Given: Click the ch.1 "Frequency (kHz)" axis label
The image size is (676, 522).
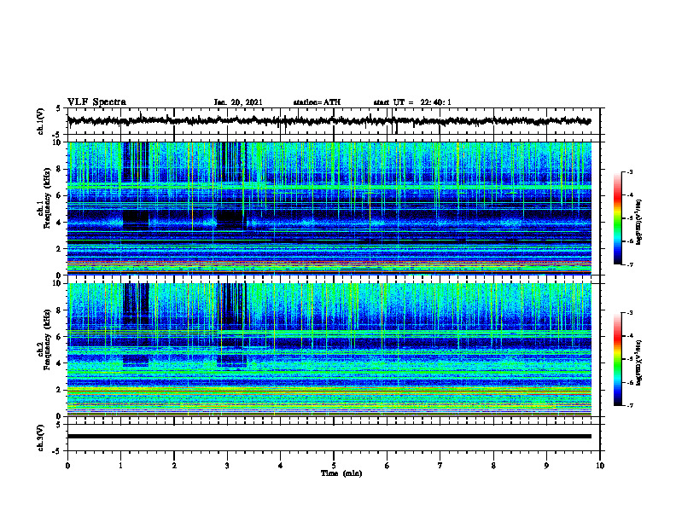Looking at the screenshot, I should [47, 199].
